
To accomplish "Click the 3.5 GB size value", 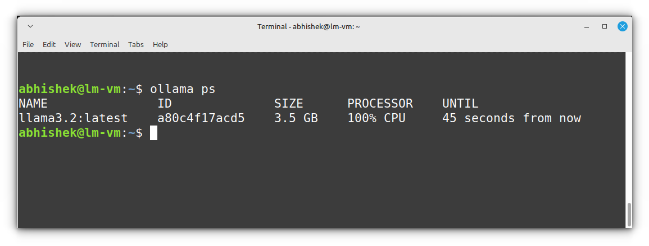I will [x=296, y=118].
